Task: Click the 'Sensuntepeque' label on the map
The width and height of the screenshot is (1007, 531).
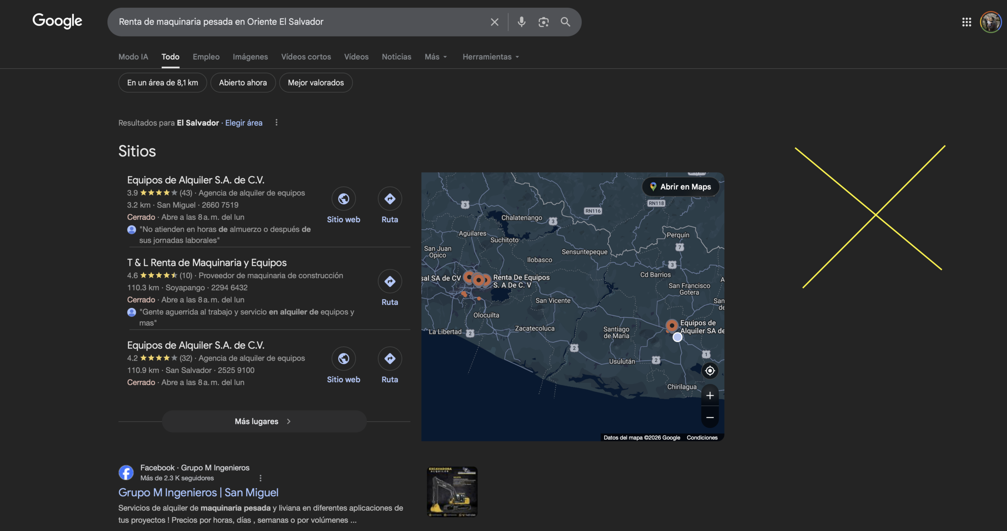Action: pyautogui.click(x=585, y=252)
